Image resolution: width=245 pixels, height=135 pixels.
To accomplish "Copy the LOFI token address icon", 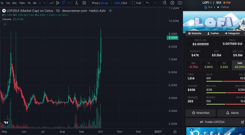I will 211,3.
